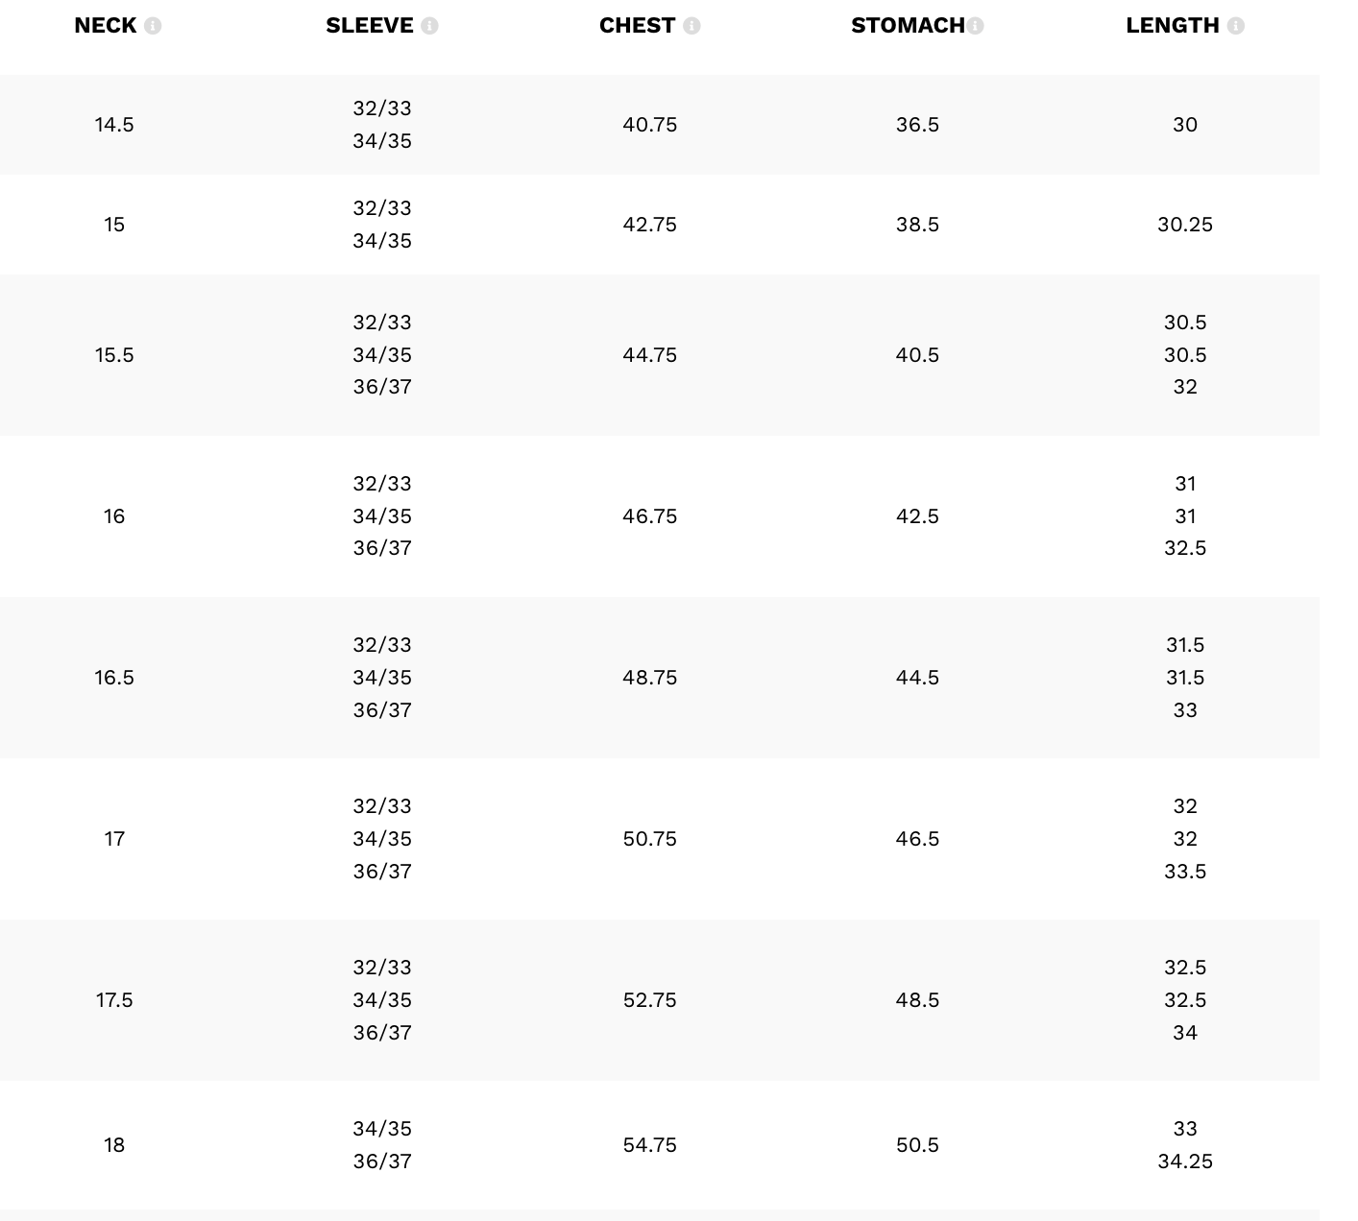This screenshot has height=1221, width=1358.
Task: Select the 15.5 neck size cell
Action: [x=114, y=355]
